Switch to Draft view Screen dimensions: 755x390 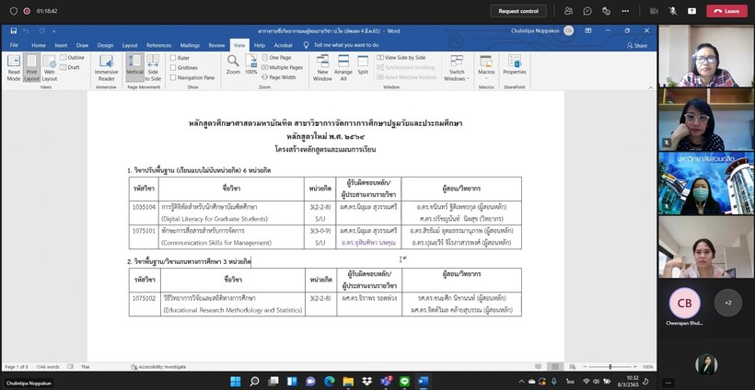pyautogui.click(x=70, y=67)
